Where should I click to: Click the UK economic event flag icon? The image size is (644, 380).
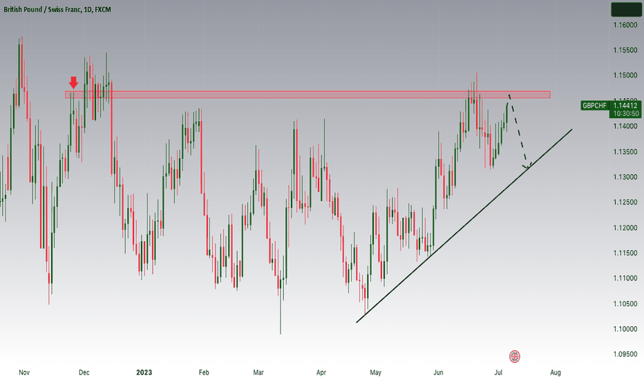pos(514,357)
